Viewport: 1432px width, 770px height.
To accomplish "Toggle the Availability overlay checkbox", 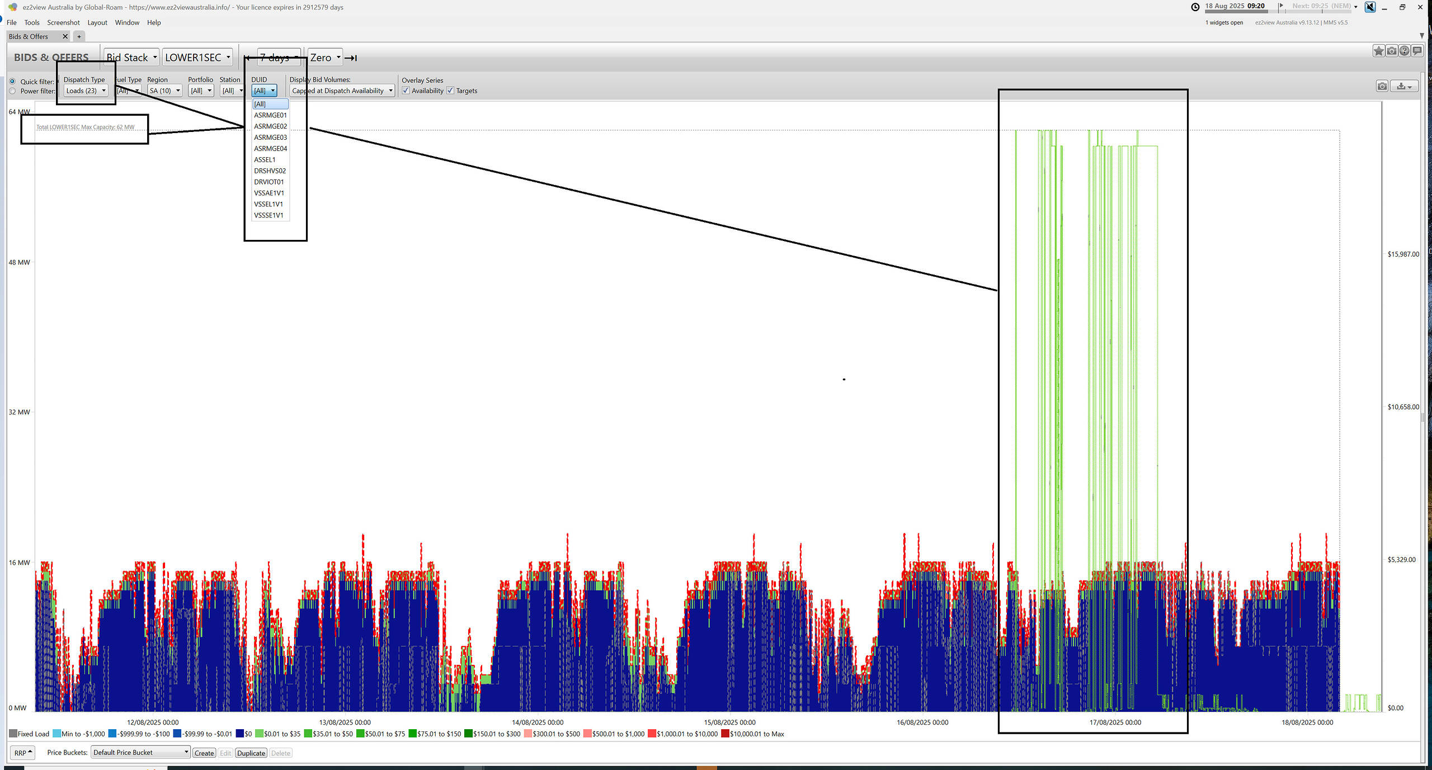I will (x=406, y=91).
